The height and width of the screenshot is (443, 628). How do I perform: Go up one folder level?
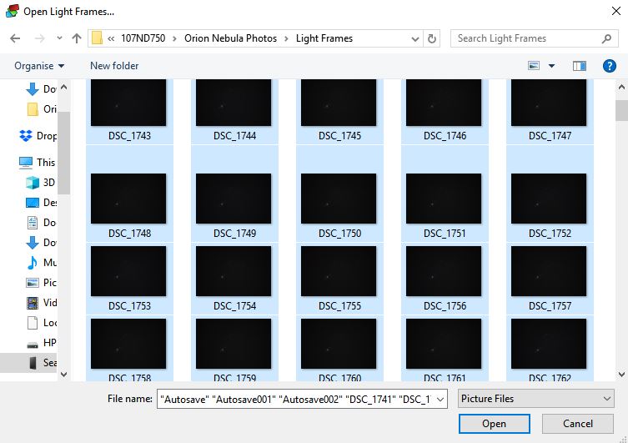[x=77, y=38]
